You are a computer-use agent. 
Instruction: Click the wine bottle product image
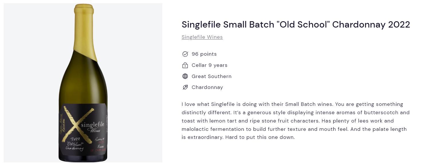[83, 83]
